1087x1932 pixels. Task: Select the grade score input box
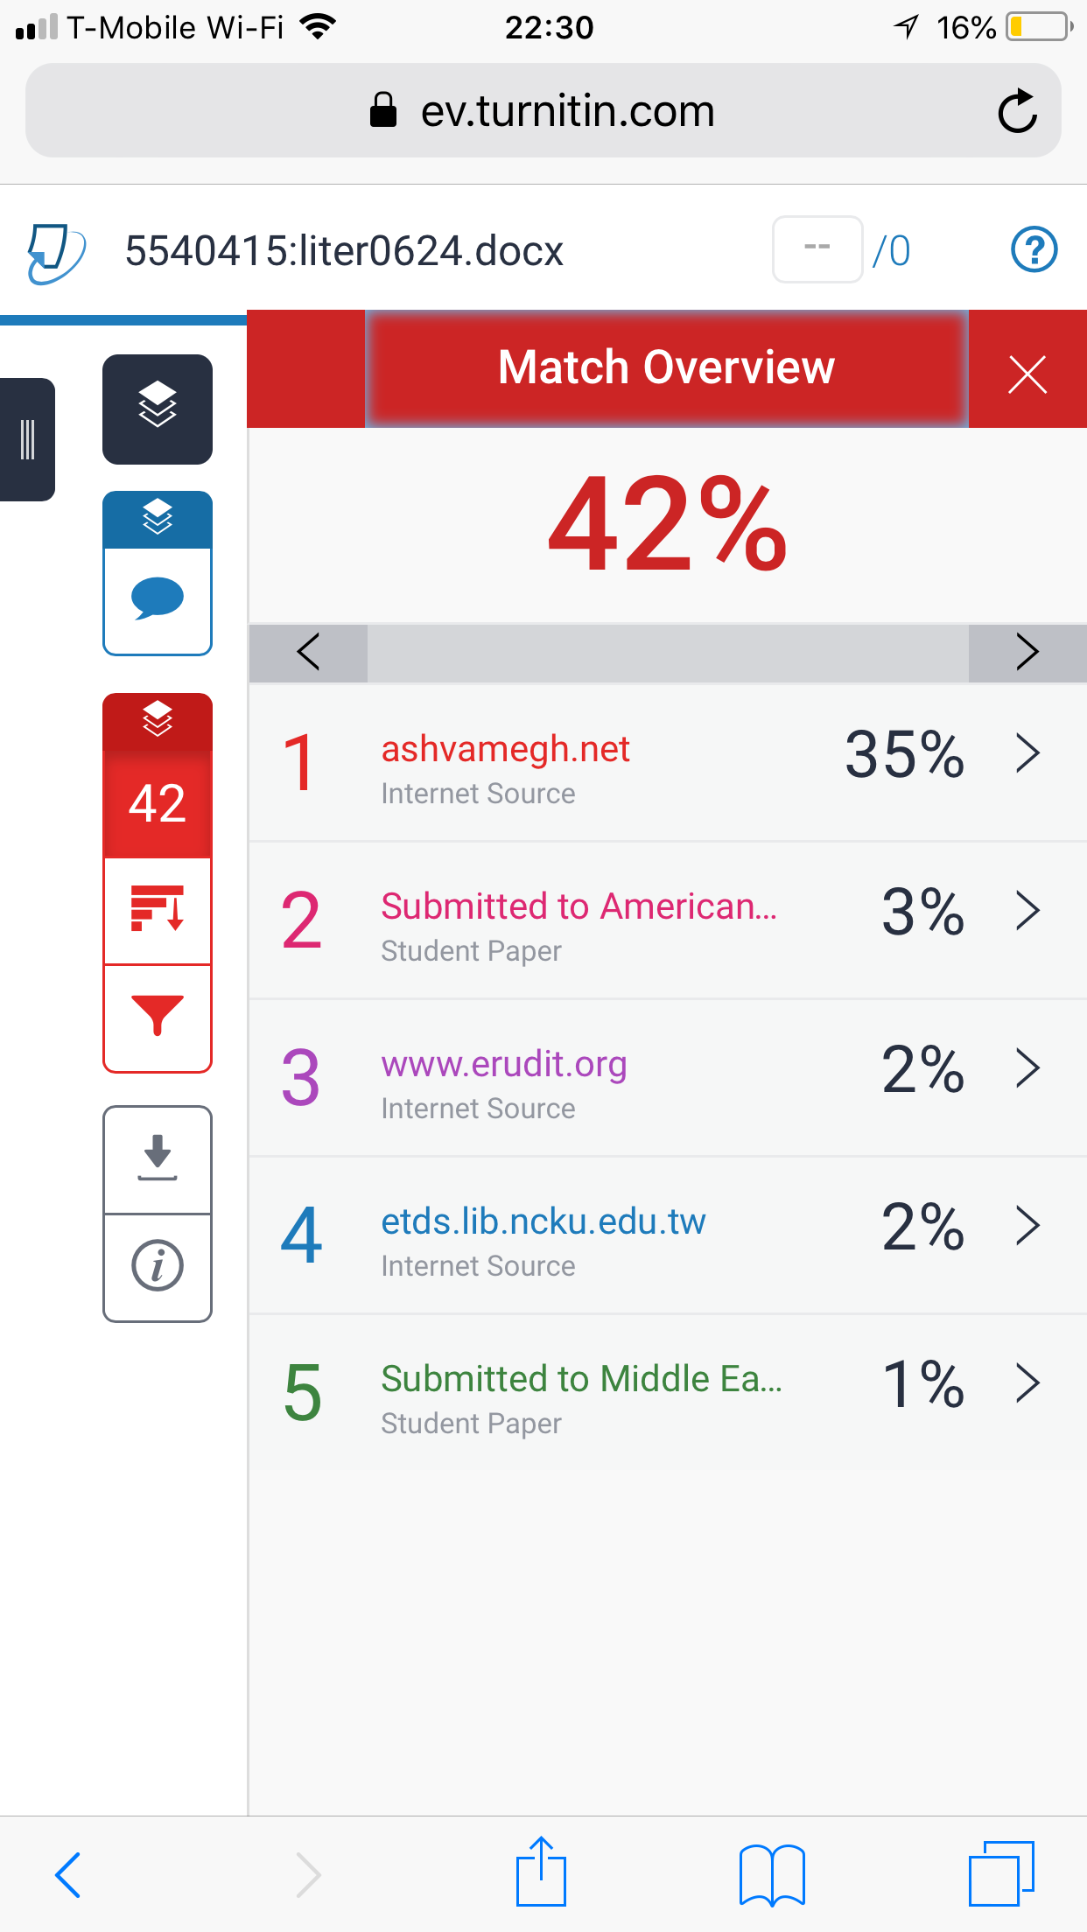point(817,249)
